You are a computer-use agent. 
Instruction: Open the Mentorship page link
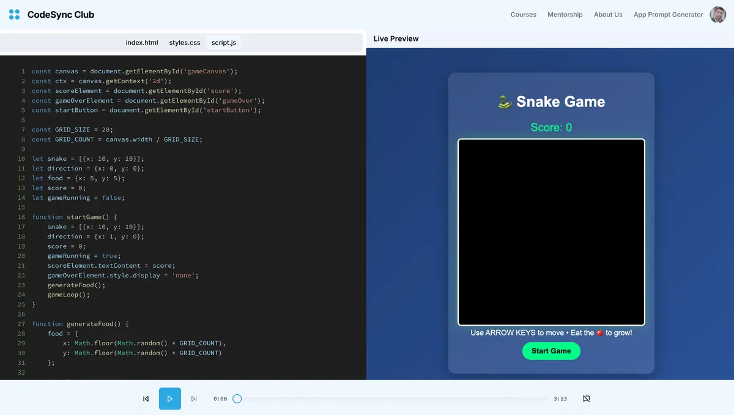point(565,14)
